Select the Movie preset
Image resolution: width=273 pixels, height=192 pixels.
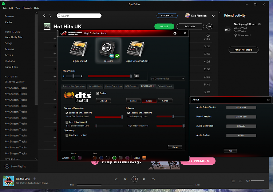[x=133, y=101]
